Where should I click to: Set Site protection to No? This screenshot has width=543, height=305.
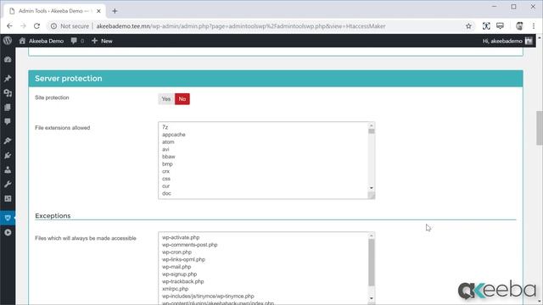182,99
